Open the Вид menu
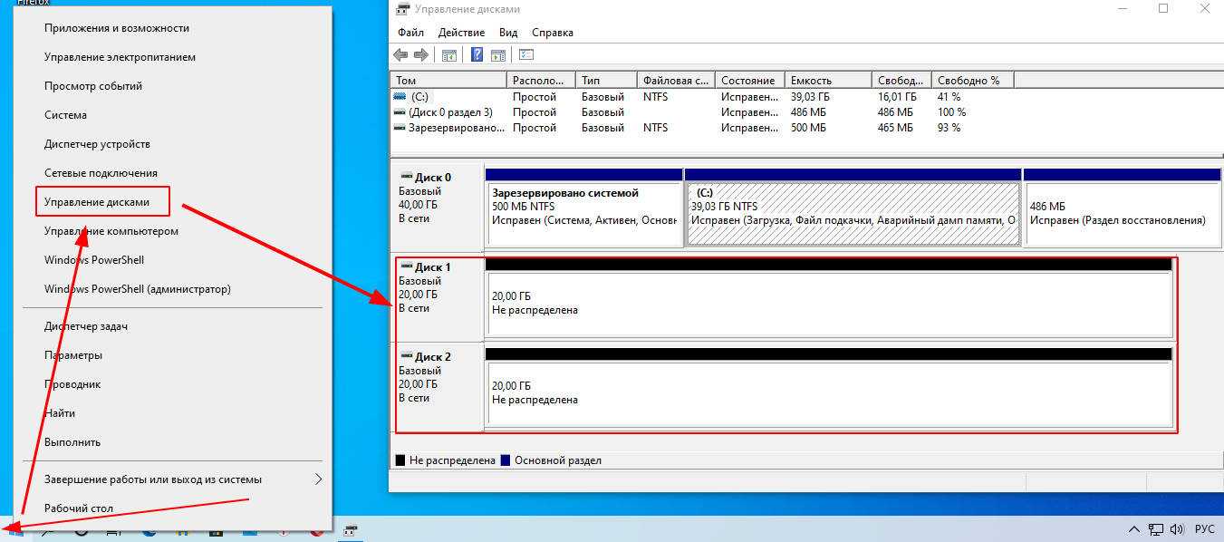The image size is (1224, 542). 508,33
